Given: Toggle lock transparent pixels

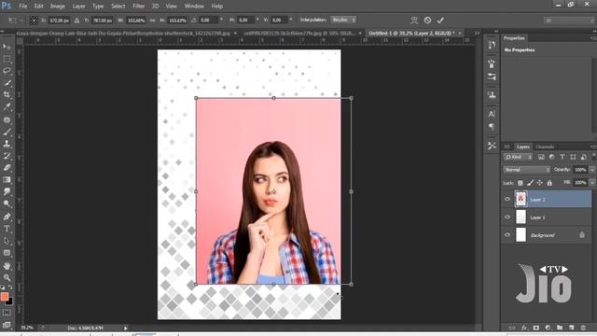Looking at the screenshot, I should coord(521,183).
